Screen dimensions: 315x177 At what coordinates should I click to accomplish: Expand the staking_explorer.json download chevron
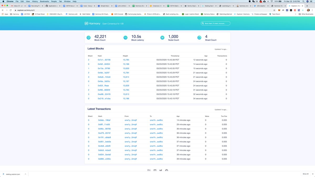point(25,174)
